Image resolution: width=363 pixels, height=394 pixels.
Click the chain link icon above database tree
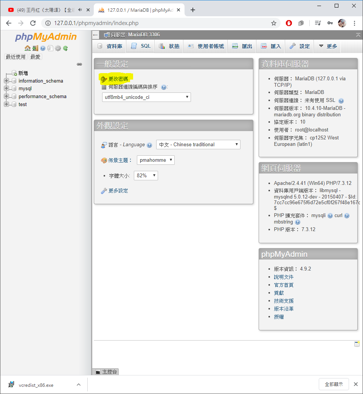click(79, 64)
